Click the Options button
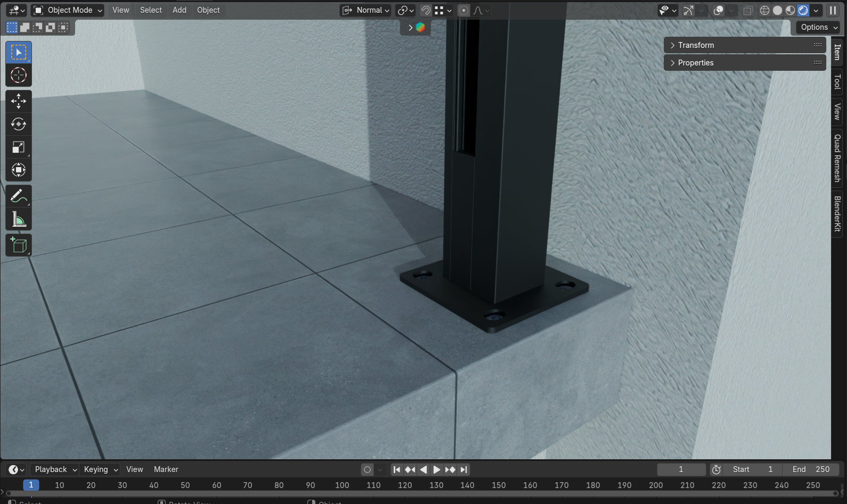This screenshot has height=504, width=847. [x=819, y=27]
